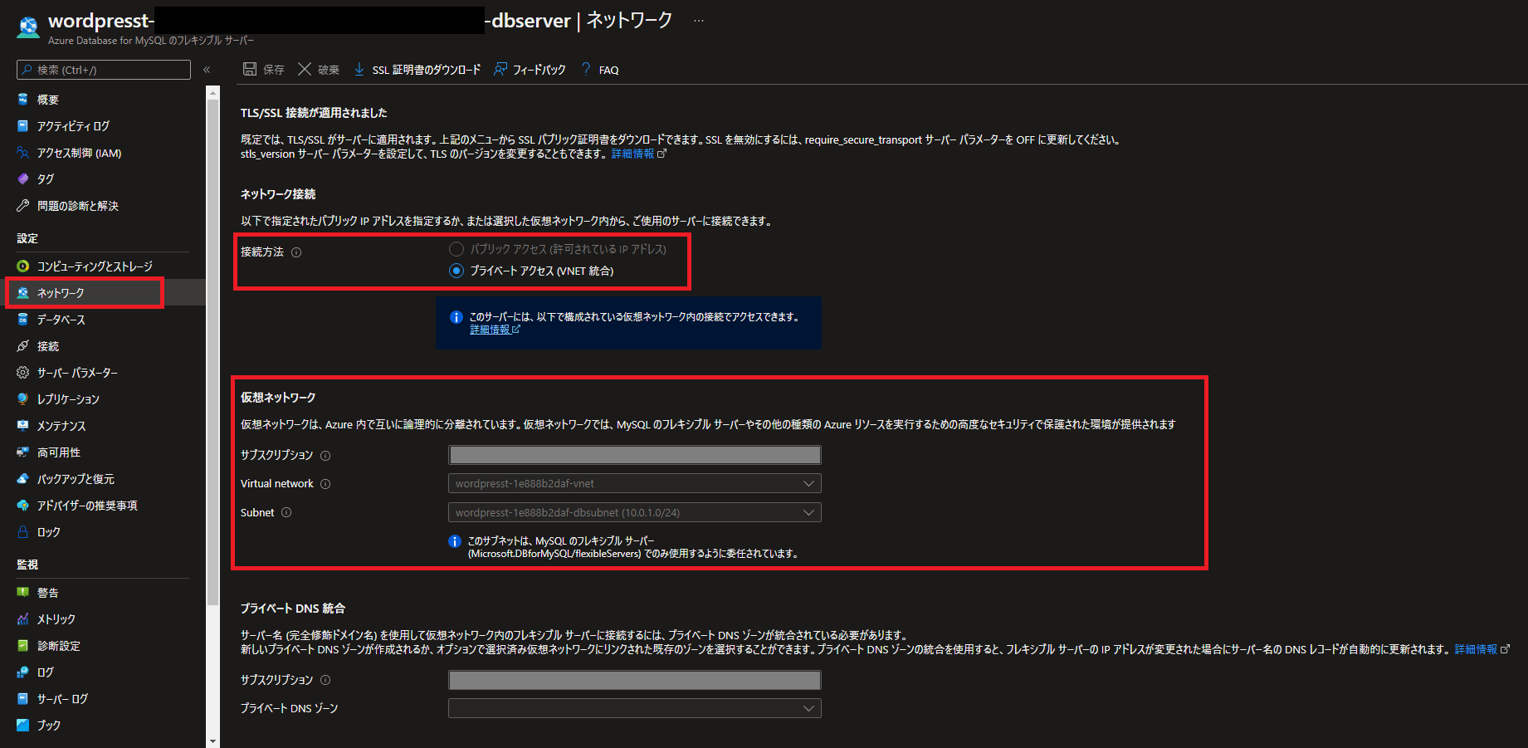Screen dimensions: 1528x748
Task: Open the more options ellipsis beside title
Action: (x=699, y=21)
